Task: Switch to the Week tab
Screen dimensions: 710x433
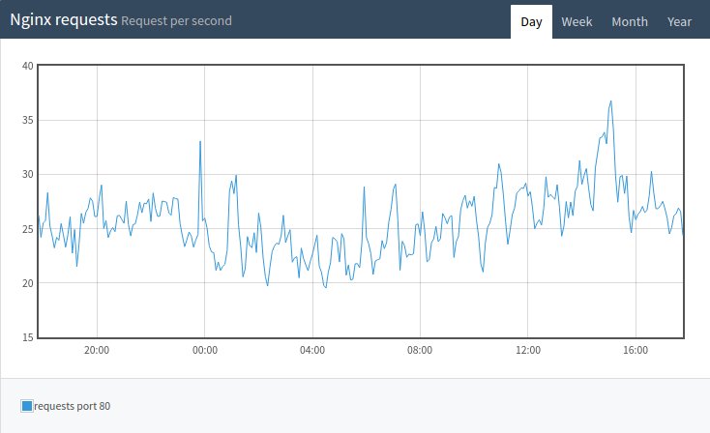Action: coord(577,21)
